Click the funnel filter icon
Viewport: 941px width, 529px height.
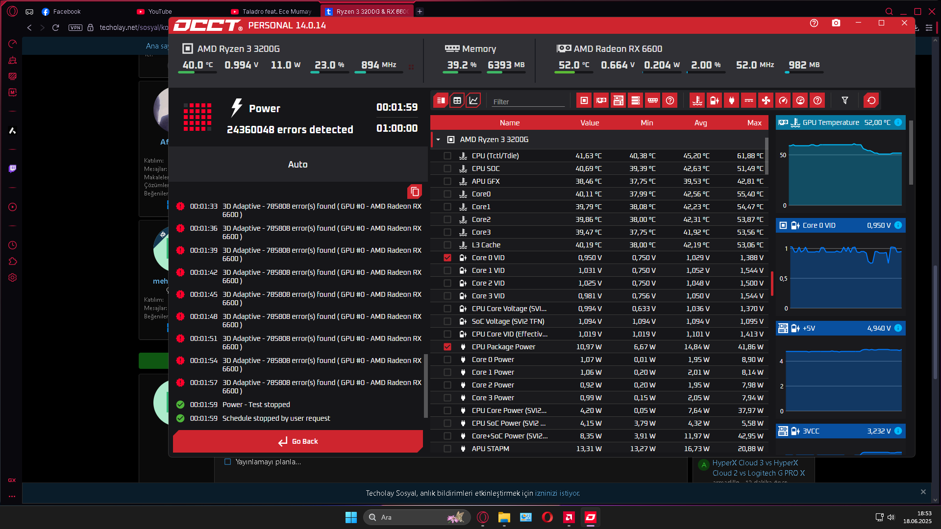point(845,101)
